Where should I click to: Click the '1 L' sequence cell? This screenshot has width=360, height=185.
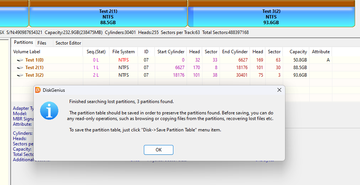coord(96,68)
